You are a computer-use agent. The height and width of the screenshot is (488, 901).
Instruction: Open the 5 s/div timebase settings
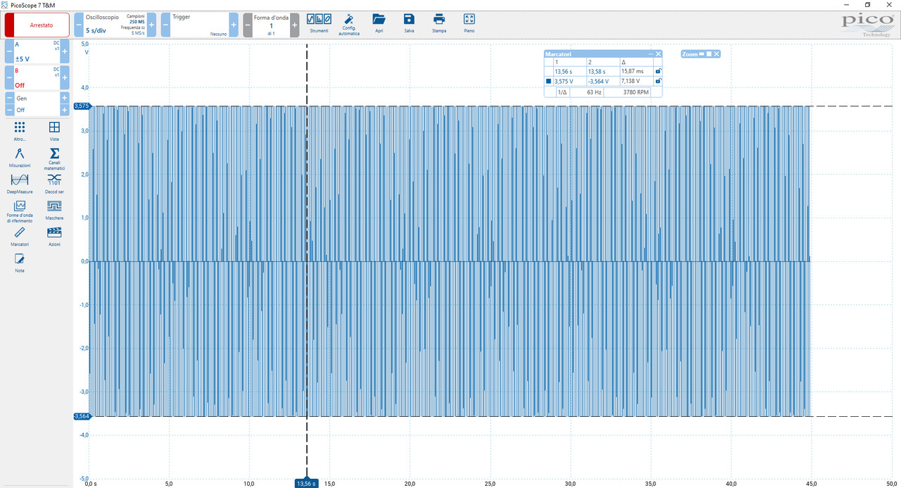pos(115,25)
